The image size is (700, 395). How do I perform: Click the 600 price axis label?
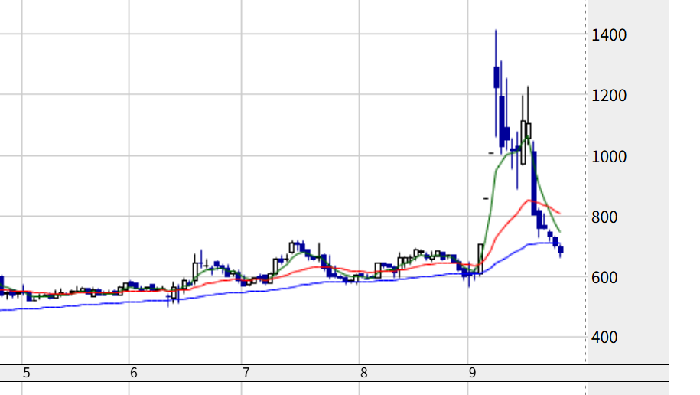click(604, 277)
